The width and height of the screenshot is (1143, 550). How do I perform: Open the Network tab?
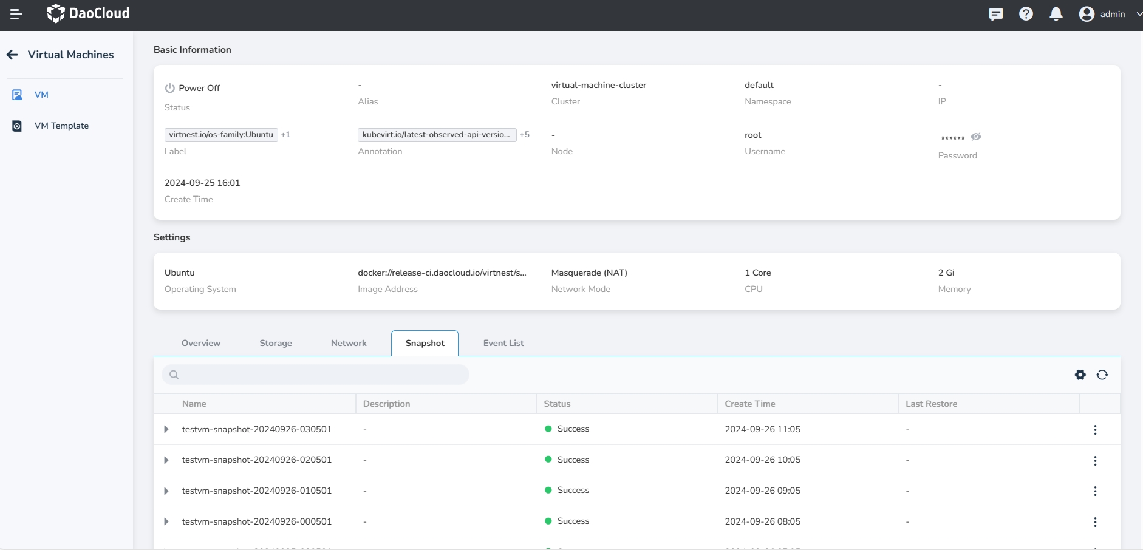(x=349, y=343)
